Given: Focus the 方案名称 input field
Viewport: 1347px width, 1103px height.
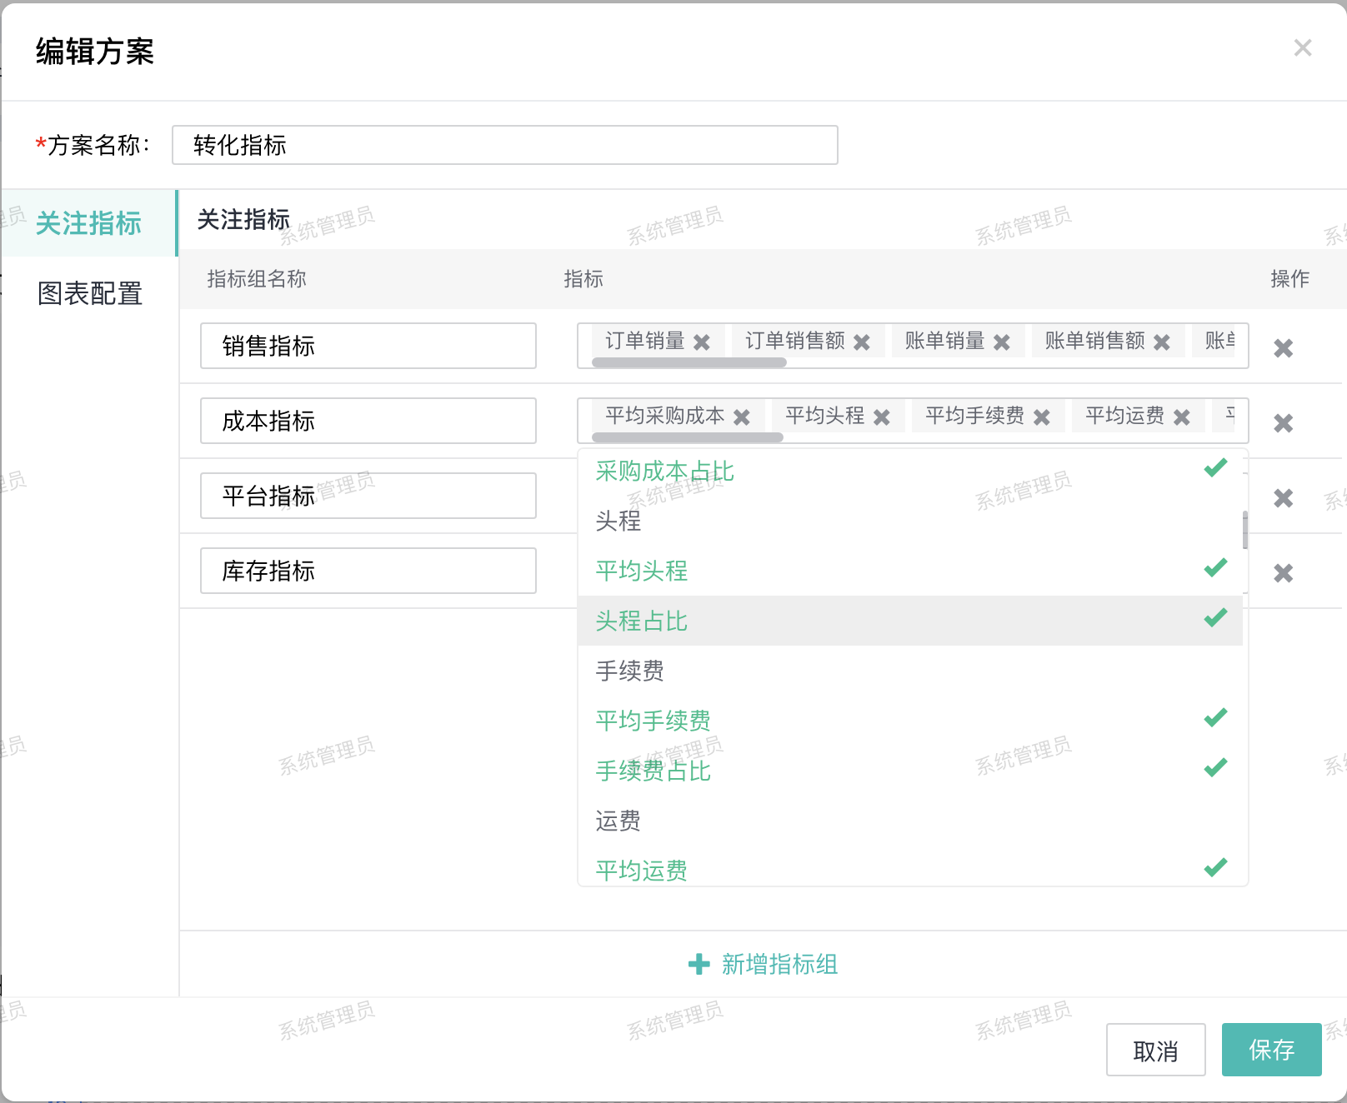Looking at the screenshot, I should click(x=504, y=145).
